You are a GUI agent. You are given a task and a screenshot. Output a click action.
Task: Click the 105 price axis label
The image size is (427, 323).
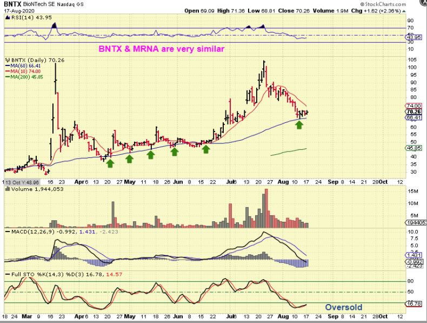(412, 60)
